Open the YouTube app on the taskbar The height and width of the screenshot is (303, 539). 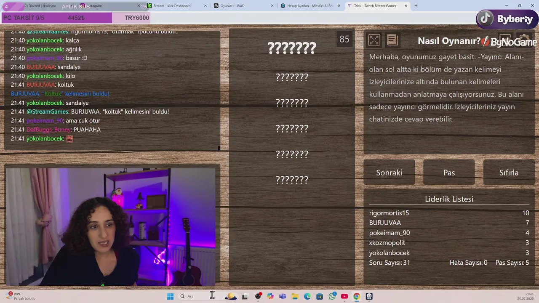tap(344, 296)
